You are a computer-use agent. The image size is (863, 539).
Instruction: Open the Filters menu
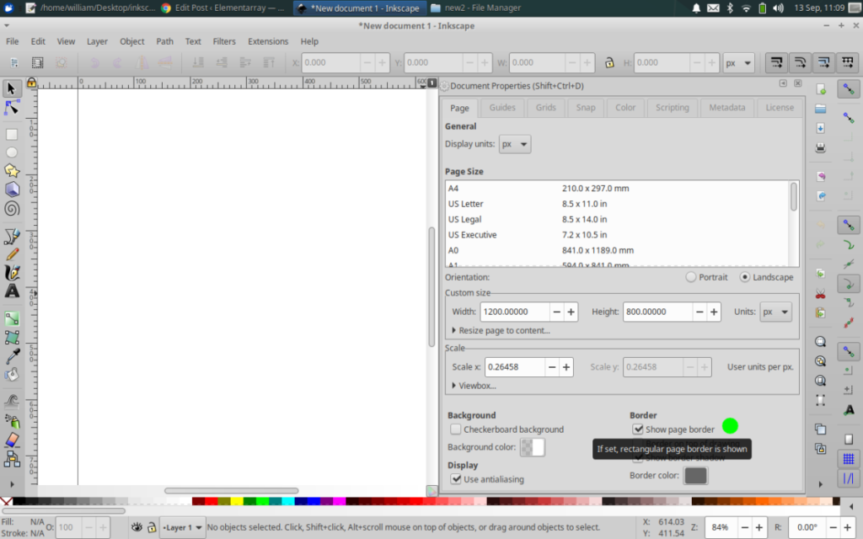[224, 40]
